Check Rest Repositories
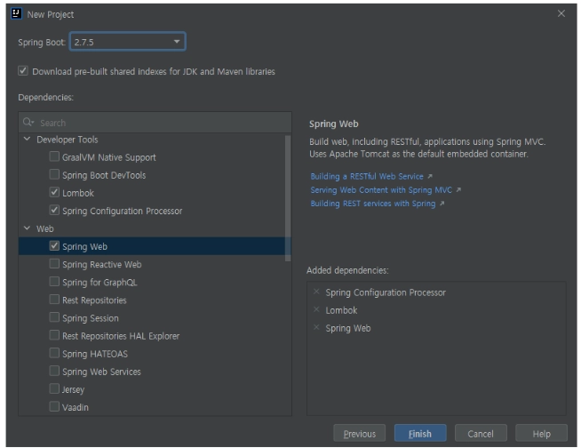This screenshot has width=581, height=448. pos(54,300)
